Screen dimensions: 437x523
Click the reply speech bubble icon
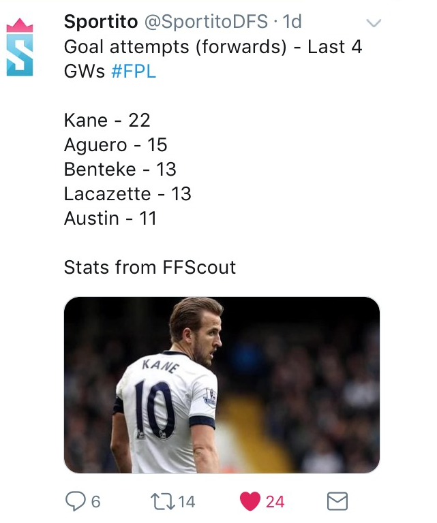coord(76,501)
